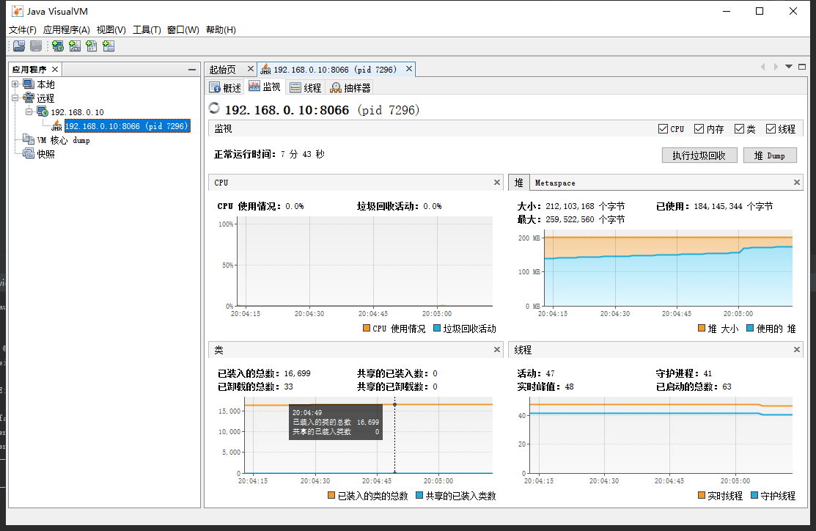Switch to the 概述 tab
This screenshot has width=816, height=531.
pyautogui.click(x=225, y=87)
